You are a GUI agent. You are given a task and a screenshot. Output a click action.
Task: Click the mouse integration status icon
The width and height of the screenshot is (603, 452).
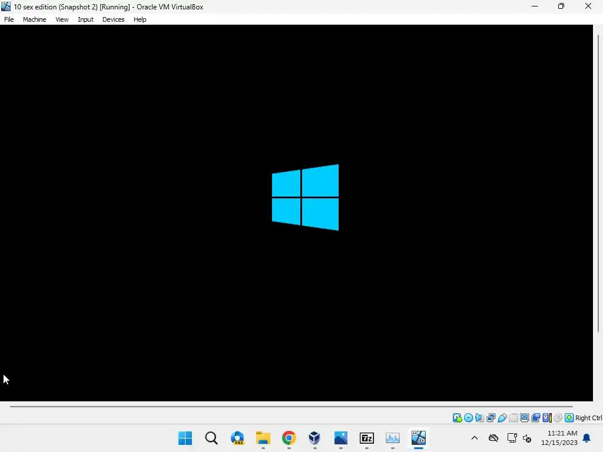coord(558,418)
